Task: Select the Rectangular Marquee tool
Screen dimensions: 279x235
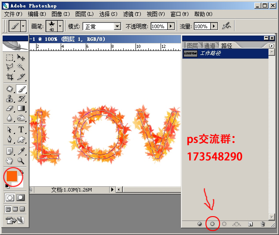Action: pyautogui.click(x=9, y=58)
